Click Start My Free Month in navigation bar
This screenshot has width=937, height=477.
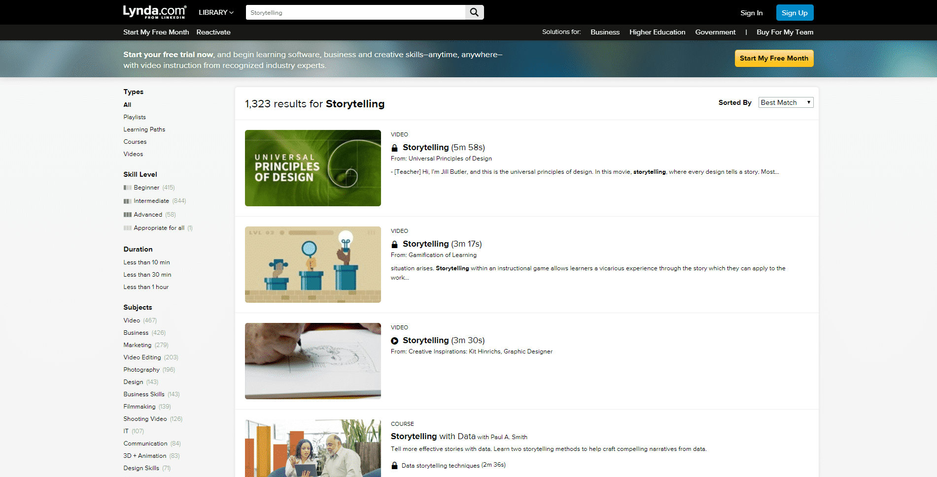point(156,32)
